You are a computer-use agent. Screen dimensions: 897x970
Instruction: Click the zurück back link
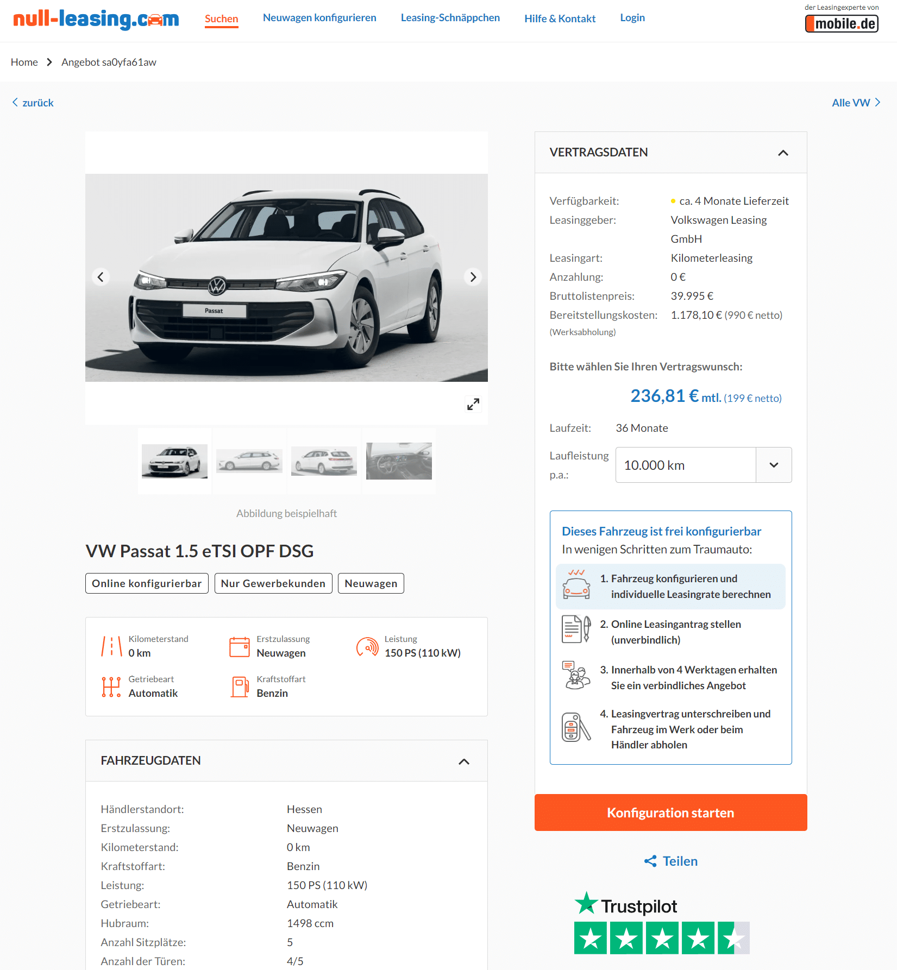point(33,103)
